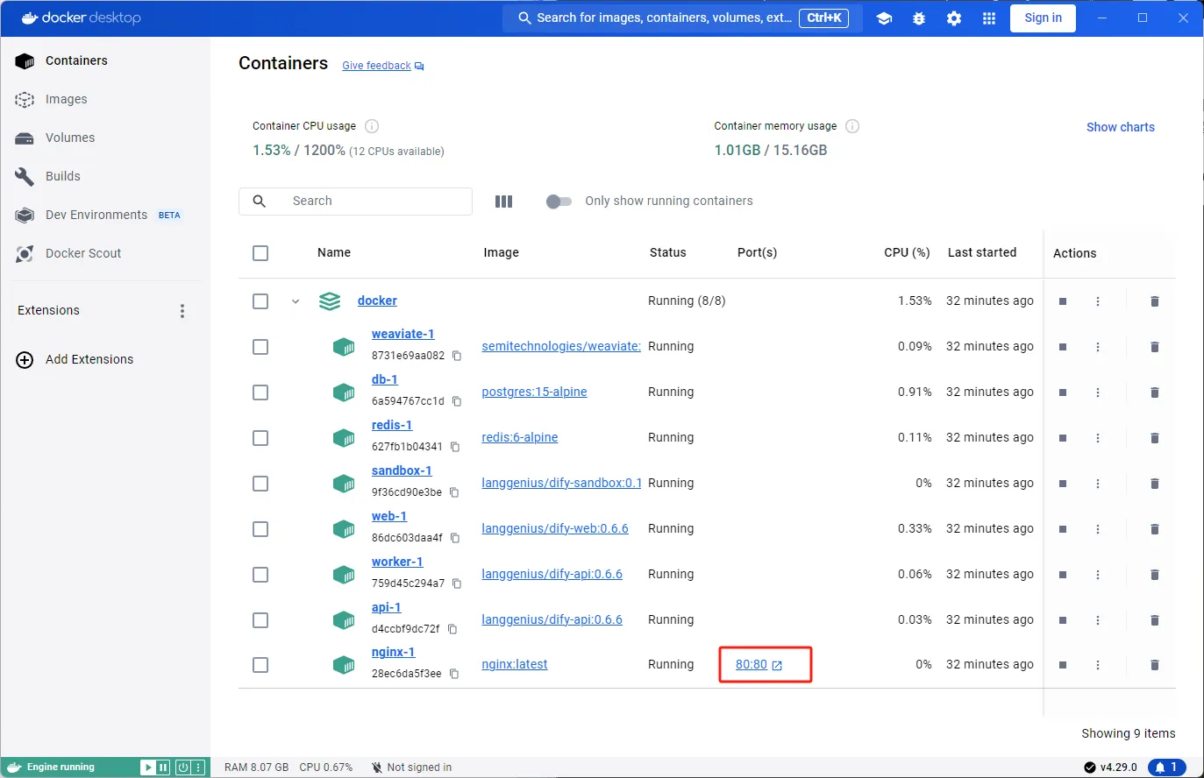1204x778 pixels.
Task: Click the Sign in button
Action: point(1043,18)
